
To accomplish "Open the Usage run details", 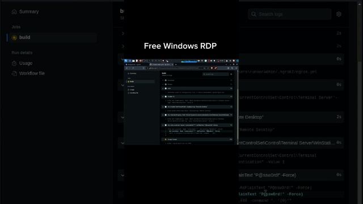I will [26, 63].
